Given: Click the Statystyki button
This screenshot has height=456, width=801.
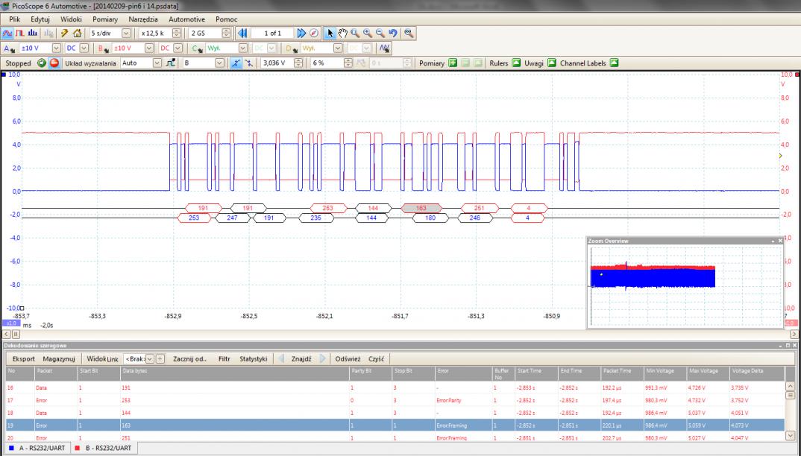Looking at the screenshot, I should point(253,358).
